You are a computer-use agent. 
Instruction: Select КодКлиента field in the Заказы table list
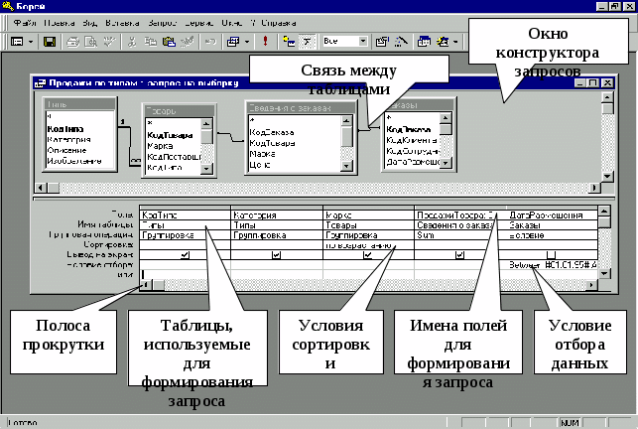pyautogui.click(x=412, y=141)
